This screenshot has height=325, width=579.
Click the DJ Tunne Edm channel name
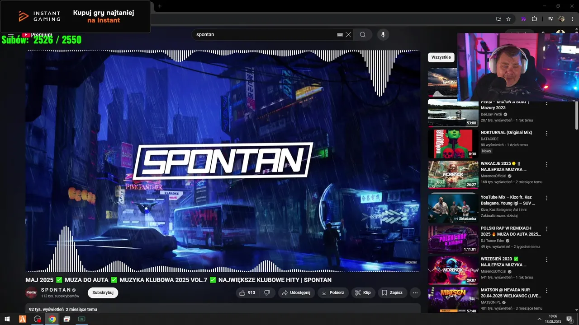493,241
